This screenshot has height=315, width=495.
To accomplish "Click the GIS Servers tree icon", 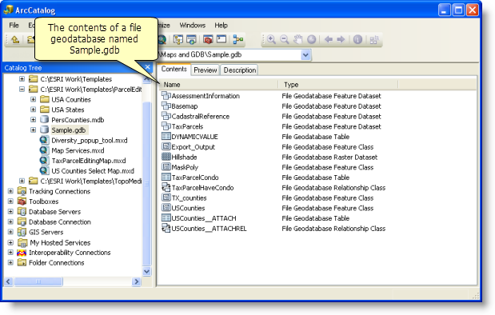I will [22, 232].
